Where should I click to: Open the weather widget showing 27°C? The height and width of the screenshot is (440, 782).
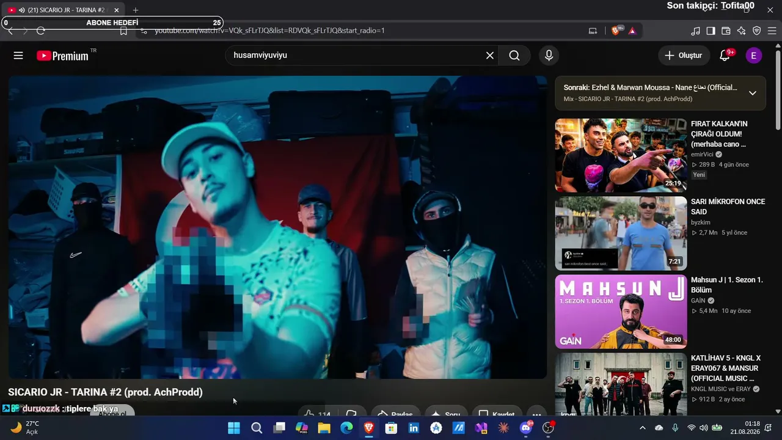click(x=25, y=428)
